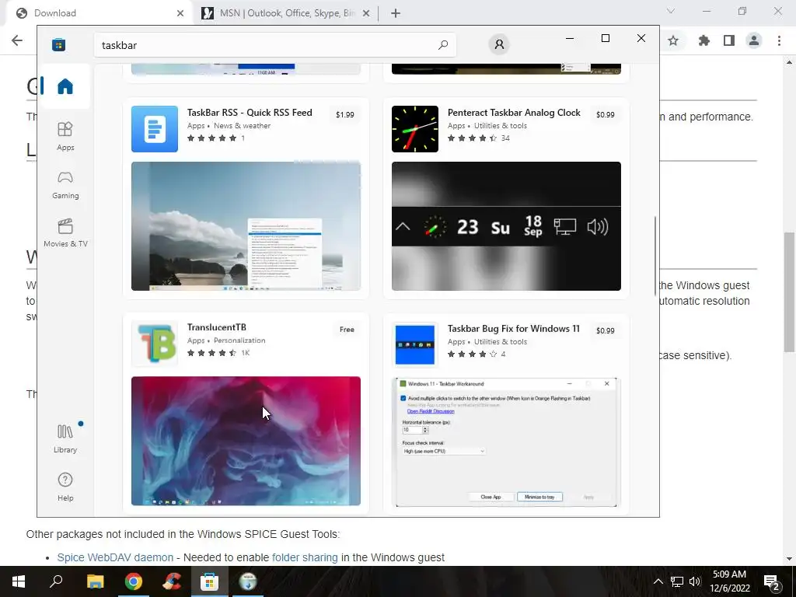Click the TaskBar RSS app icon
The image size is (796, 597).
[155, 129]
